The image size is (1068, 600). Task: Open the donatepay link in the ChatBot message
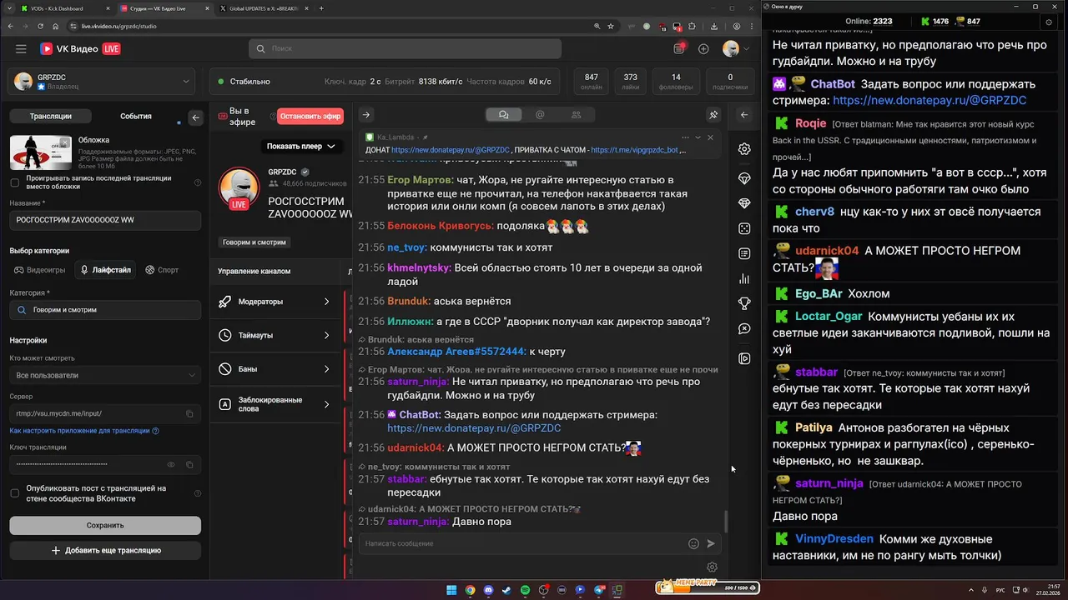474,428
